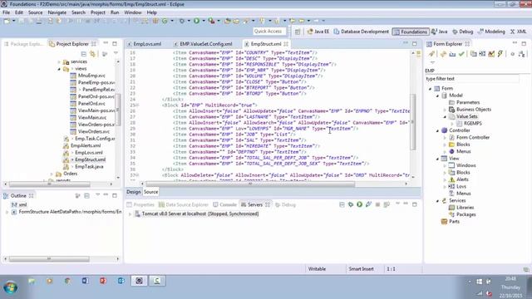The image size is (532, 299).
Task: Click the Quick Access search field
Action: [x=269, y=32]
